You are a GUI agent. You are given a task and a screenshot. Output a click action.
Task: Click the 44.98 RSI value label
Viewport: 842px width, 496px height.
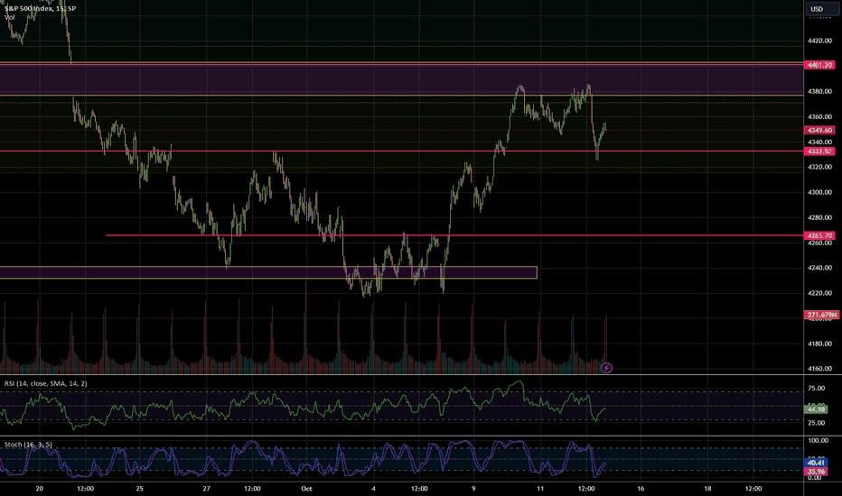[x=816, y=409]
